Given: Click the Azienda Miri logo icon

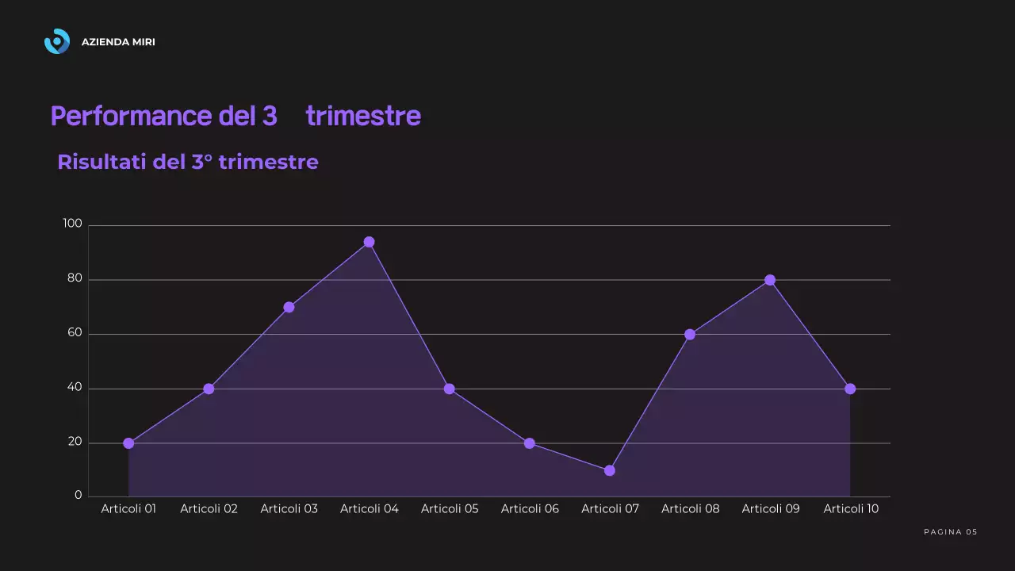Looking at the screenshot, I should click(x=57, y=41).
